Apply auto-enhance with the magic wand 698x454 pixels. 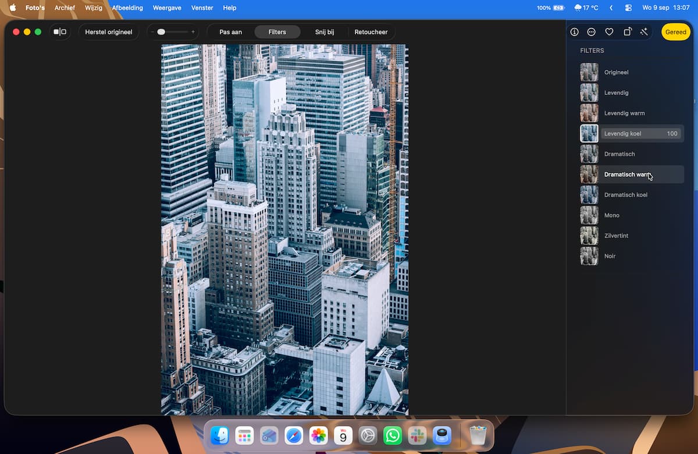click(644, 32)
